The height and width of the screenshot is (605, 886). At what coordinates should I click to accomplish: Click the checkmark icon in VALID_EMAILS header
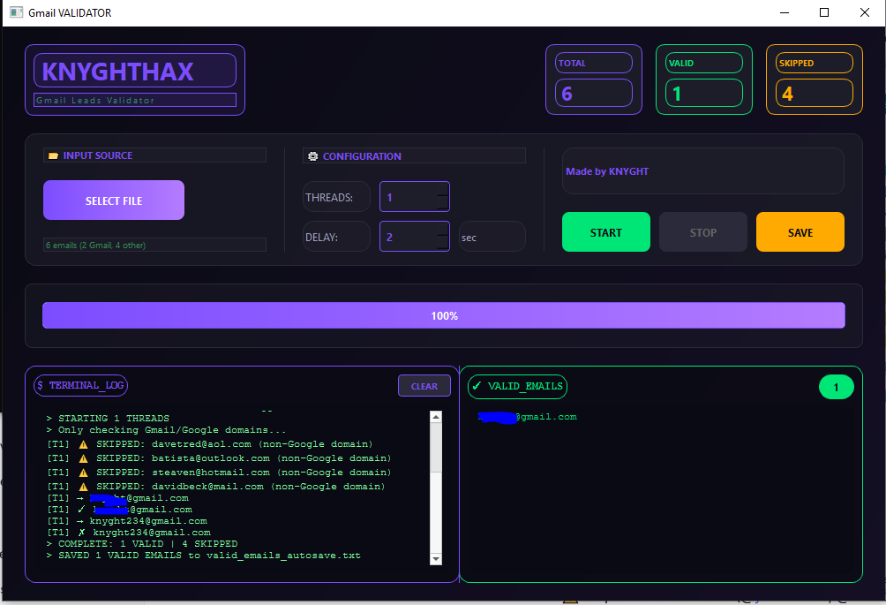[x=477, y=386]
